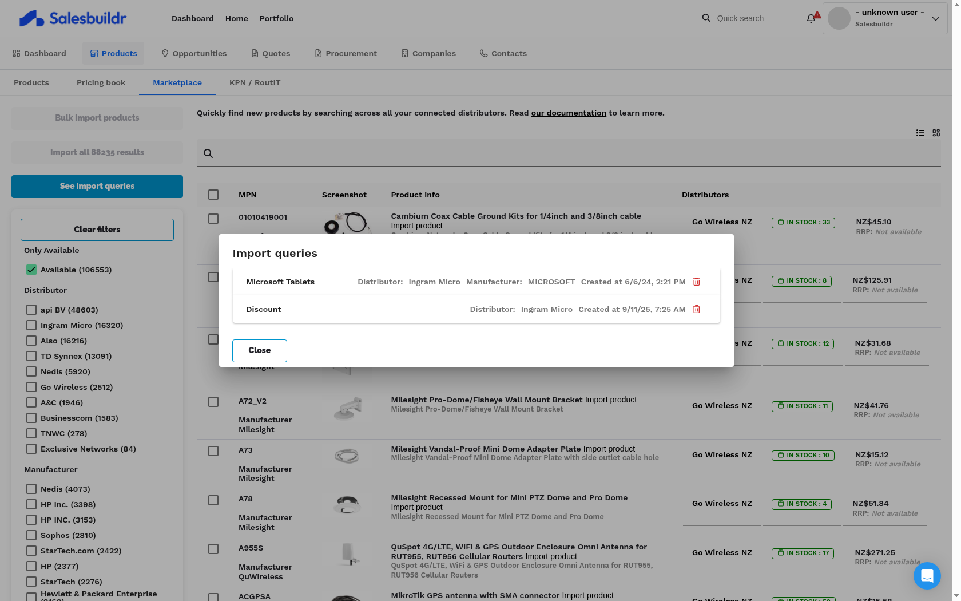The height and width of the screenshot is (601, 961).
Task: Select the A955S product row checkbox
Action: 213,549
